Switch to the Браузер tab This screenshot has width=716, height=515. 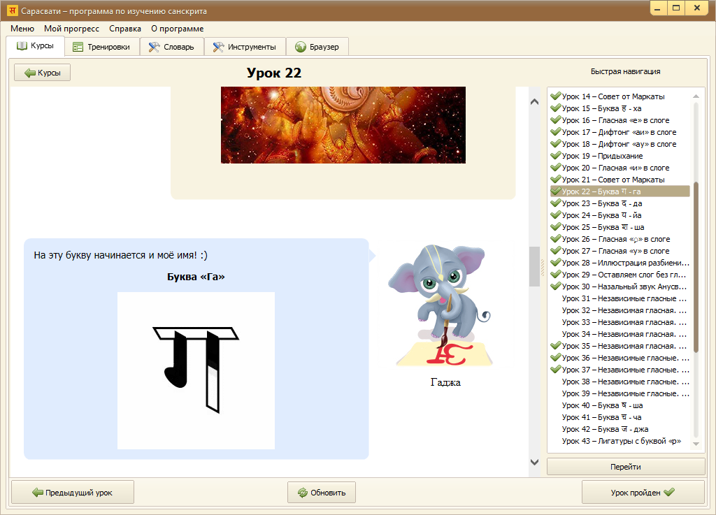point(317,47)
